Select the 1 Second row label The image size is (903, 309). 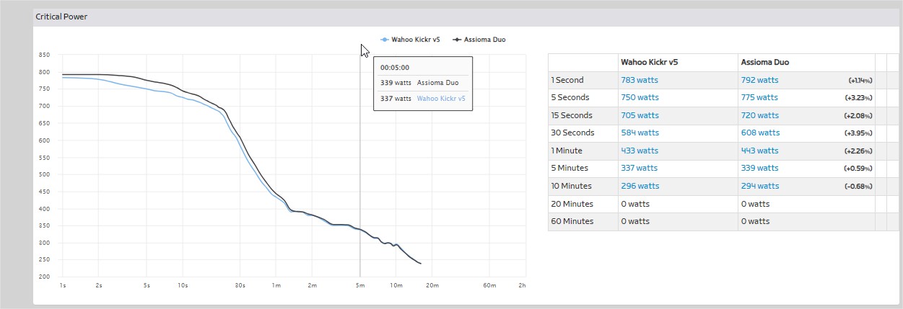[567, 80]
